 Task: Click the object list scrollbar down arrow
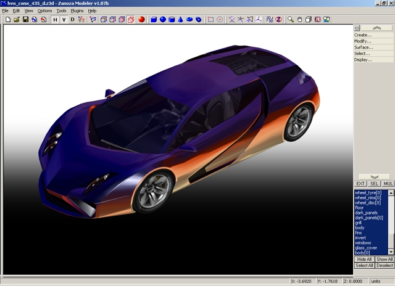pos(391,253)
